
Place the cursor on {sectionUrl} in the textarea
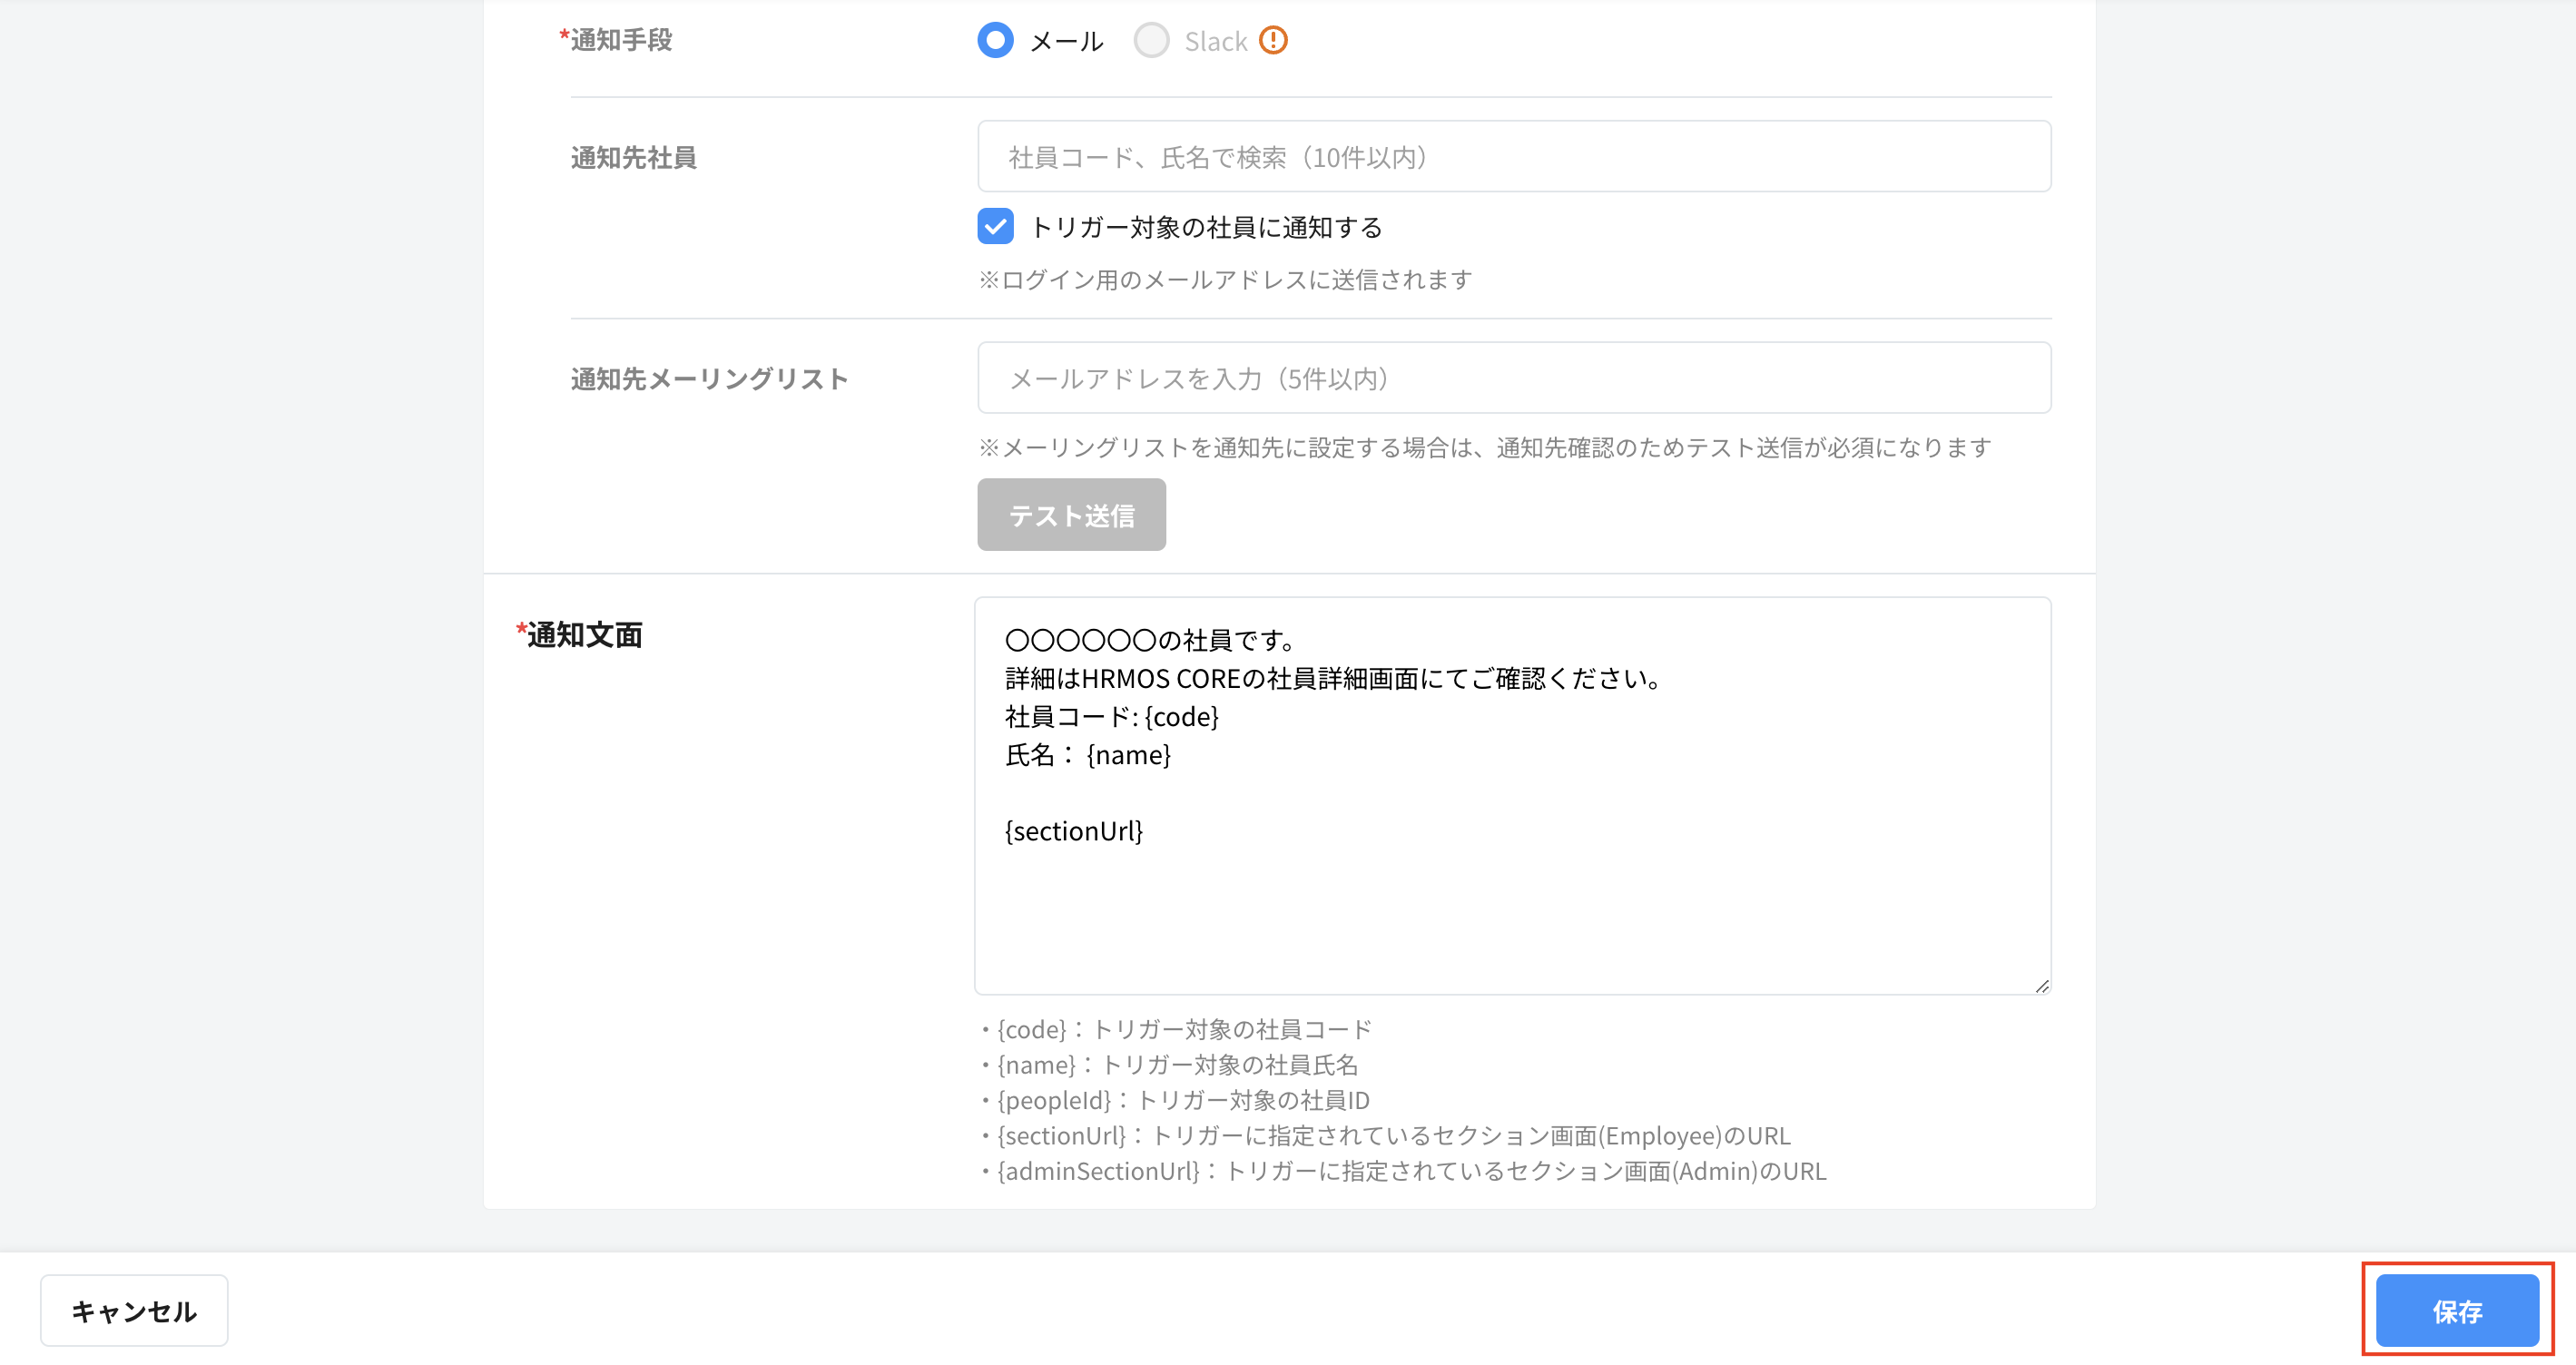point(1074,830)
